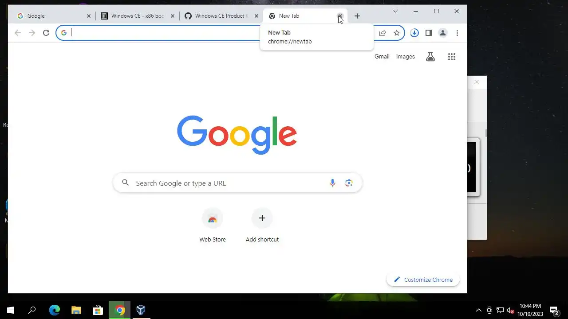Open VirtualBox from taskbar
Image resolution: width=568 pixels, height=319 pixels.
point(141,310)
